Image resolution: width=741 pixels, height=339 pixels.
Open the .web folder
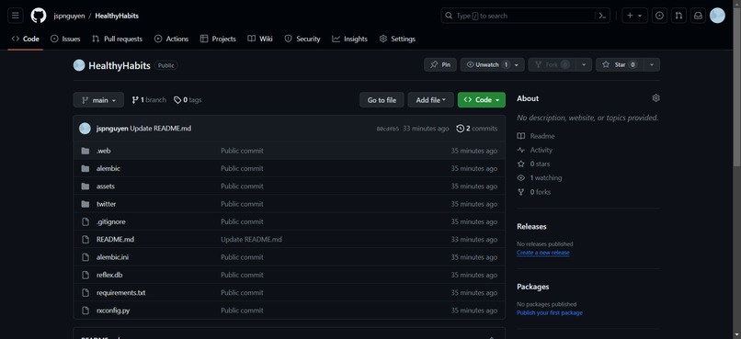tap(104, 151)
